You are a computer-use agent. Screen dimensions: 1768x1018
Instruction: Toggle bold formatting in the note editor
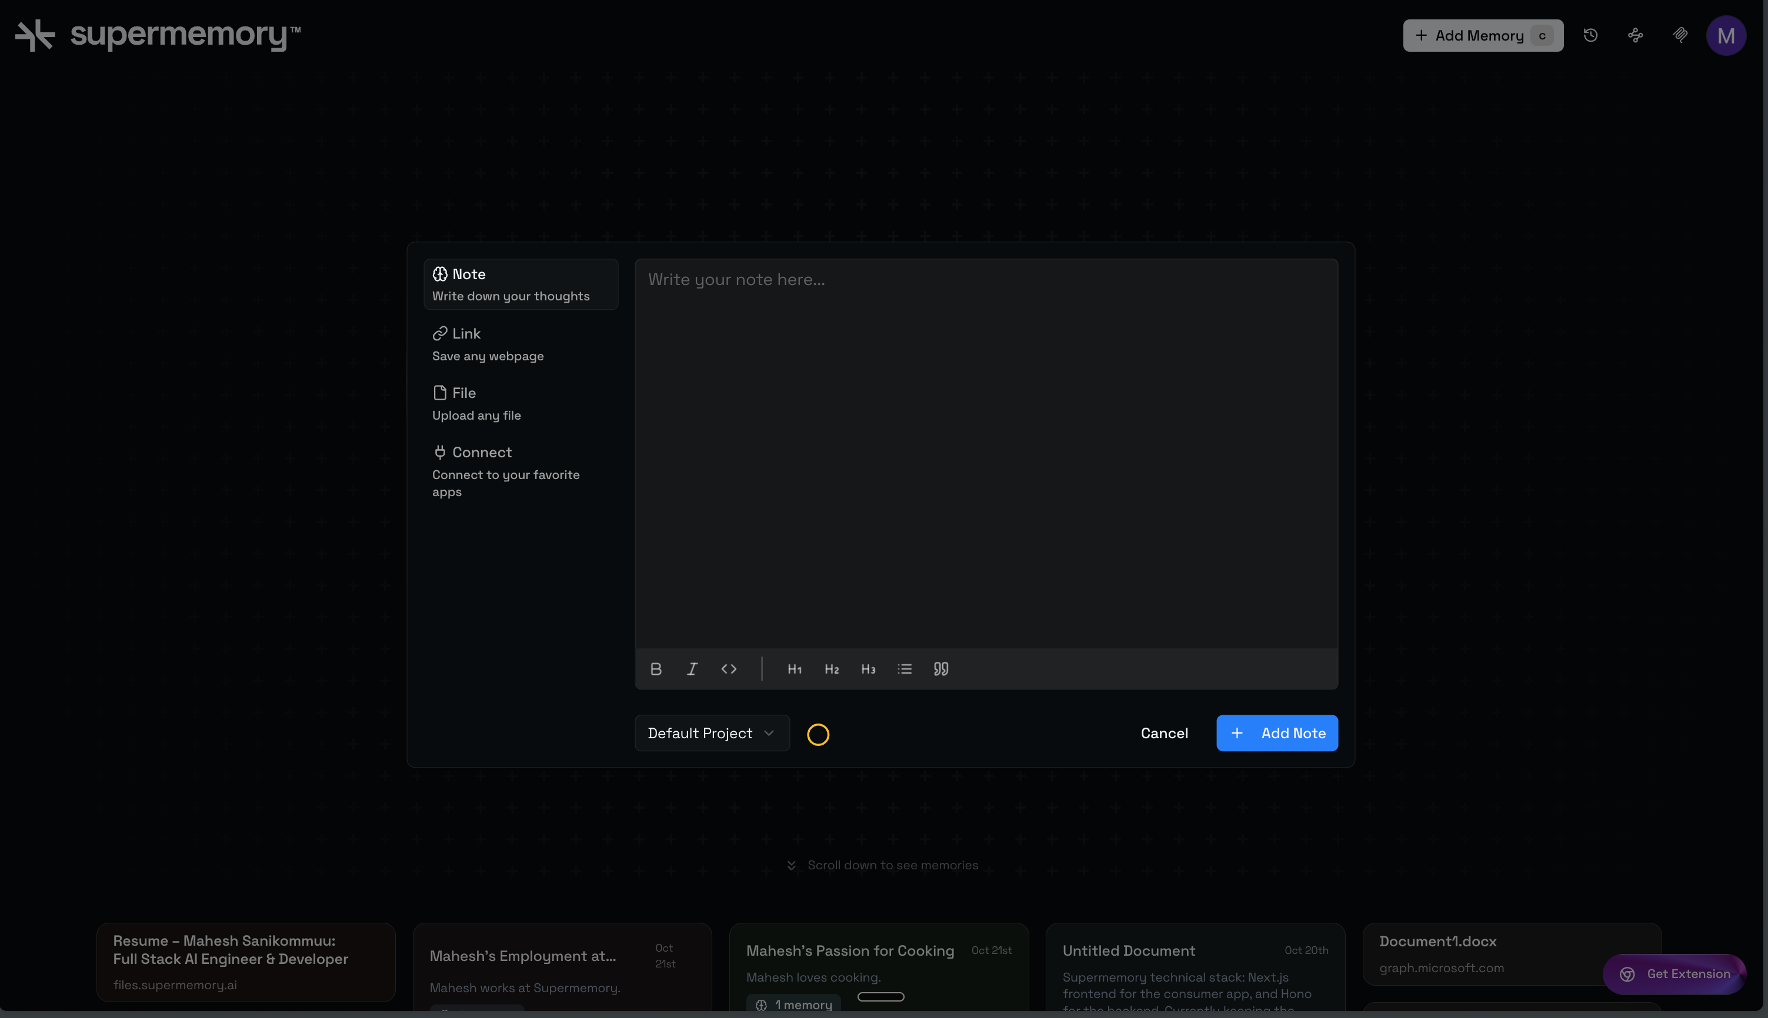pos(656,669)
